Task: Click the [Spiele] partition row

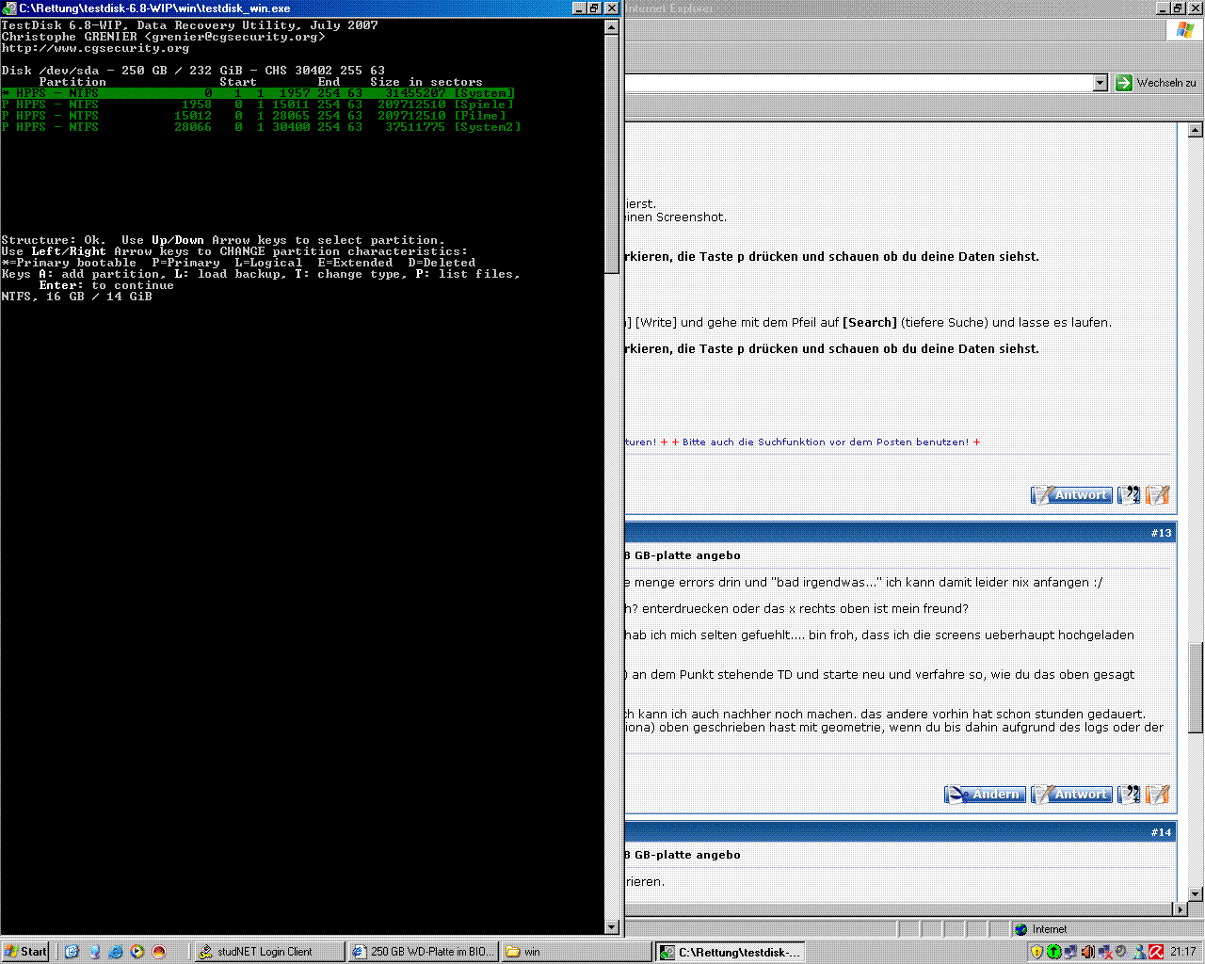Action: [259, 104]
